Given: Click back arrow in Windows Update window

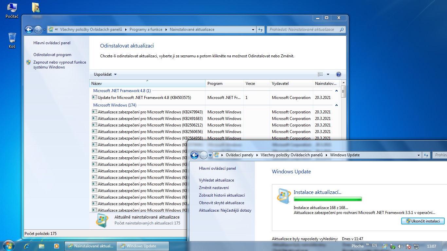Looking at the screenshot, I should click(194, 155).
